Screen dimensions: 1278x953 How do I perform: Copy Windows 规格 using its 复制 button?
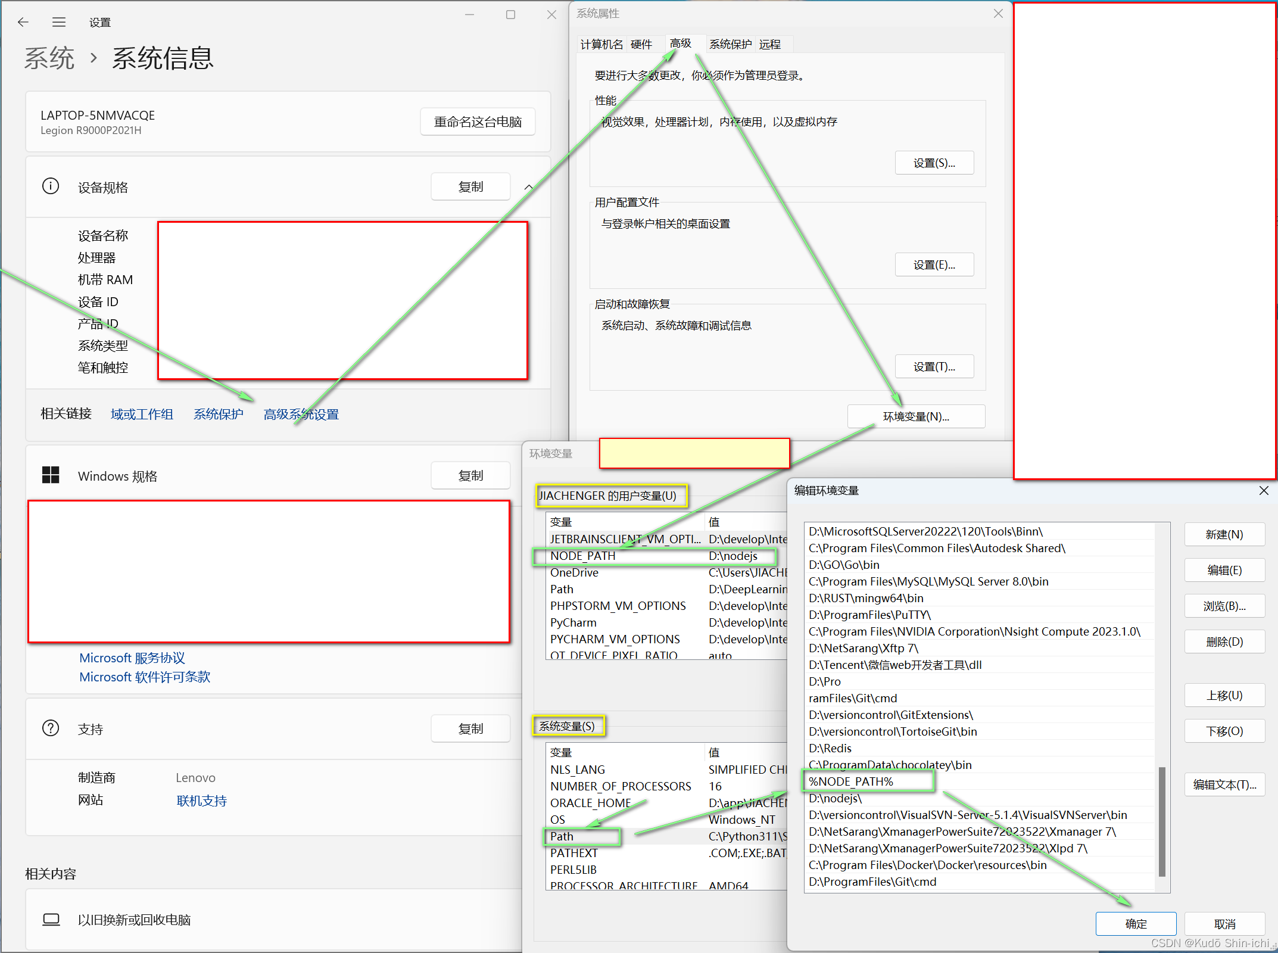(x=470, y=475)
